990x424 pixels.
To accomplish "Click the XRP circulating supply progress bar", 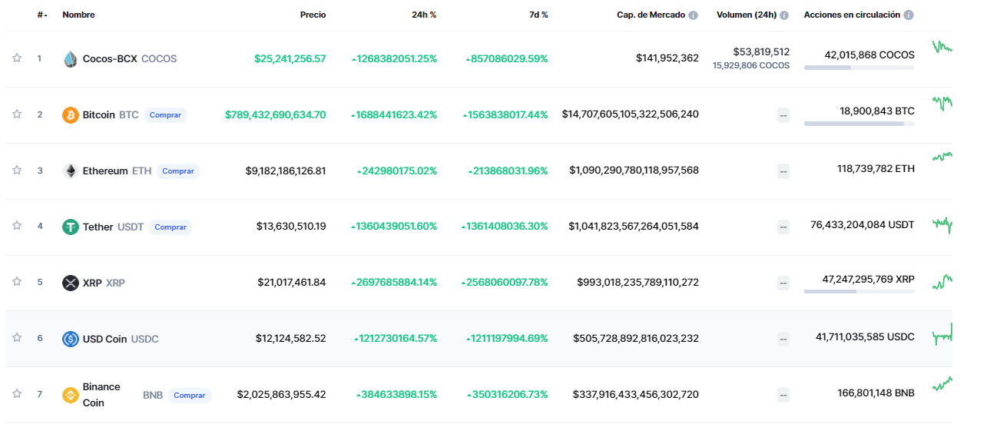I will coord(859,291).
